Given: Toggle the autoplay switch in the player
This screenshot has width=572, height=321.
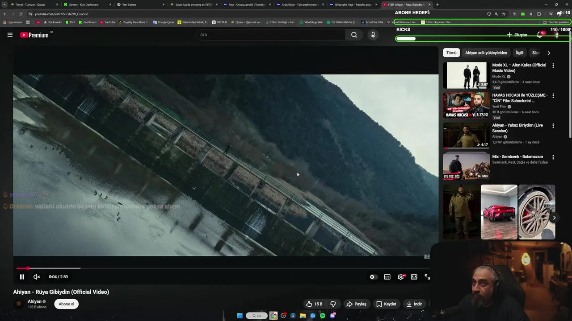Looking at the screenshot, I should tap(373, 277).
